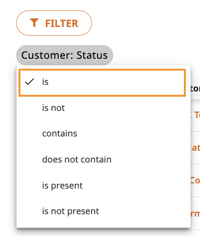Viewport: 200px width, 236px height.
Task: Select 'contains' from the operator list
Action: click(x=102, y=134)
